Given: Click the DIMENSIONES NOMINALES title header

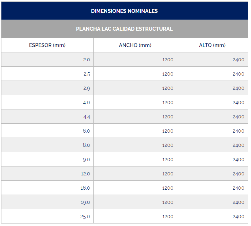Looking at the screenshot, I should pyautogui.click(x=124, y=11).
